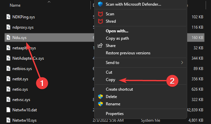The width and height of the screenshot is (211, 124).
Task: Choose Copy from the context menu
Action: (x=111, y=80)
